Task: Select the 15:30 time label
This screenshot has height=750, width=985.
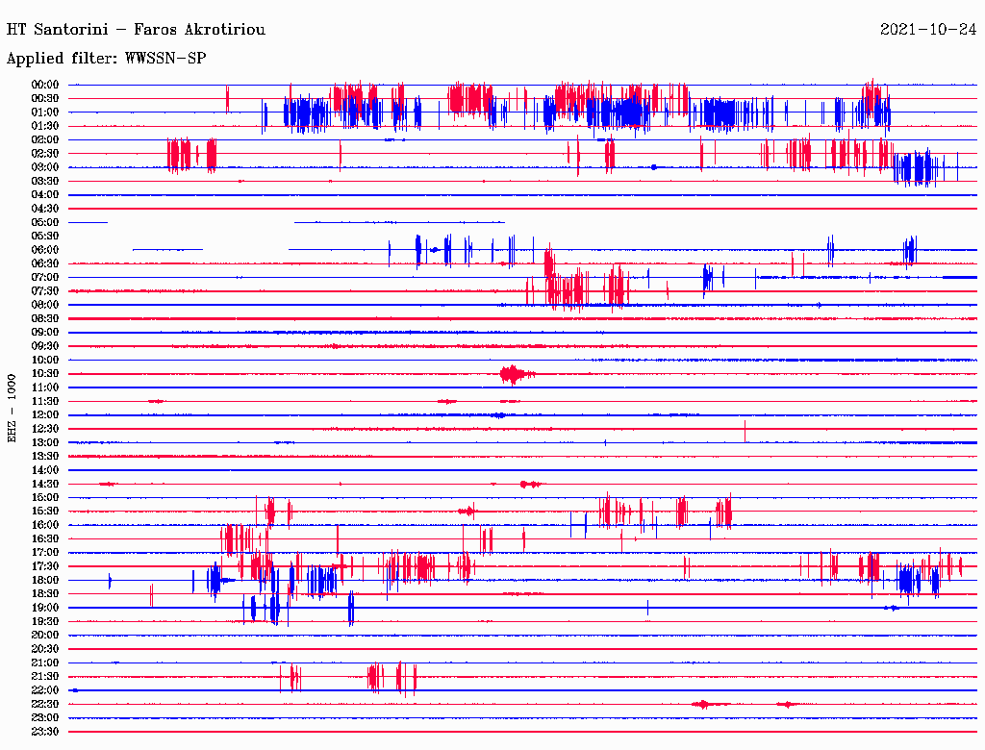Action: (x=45, y=512)
